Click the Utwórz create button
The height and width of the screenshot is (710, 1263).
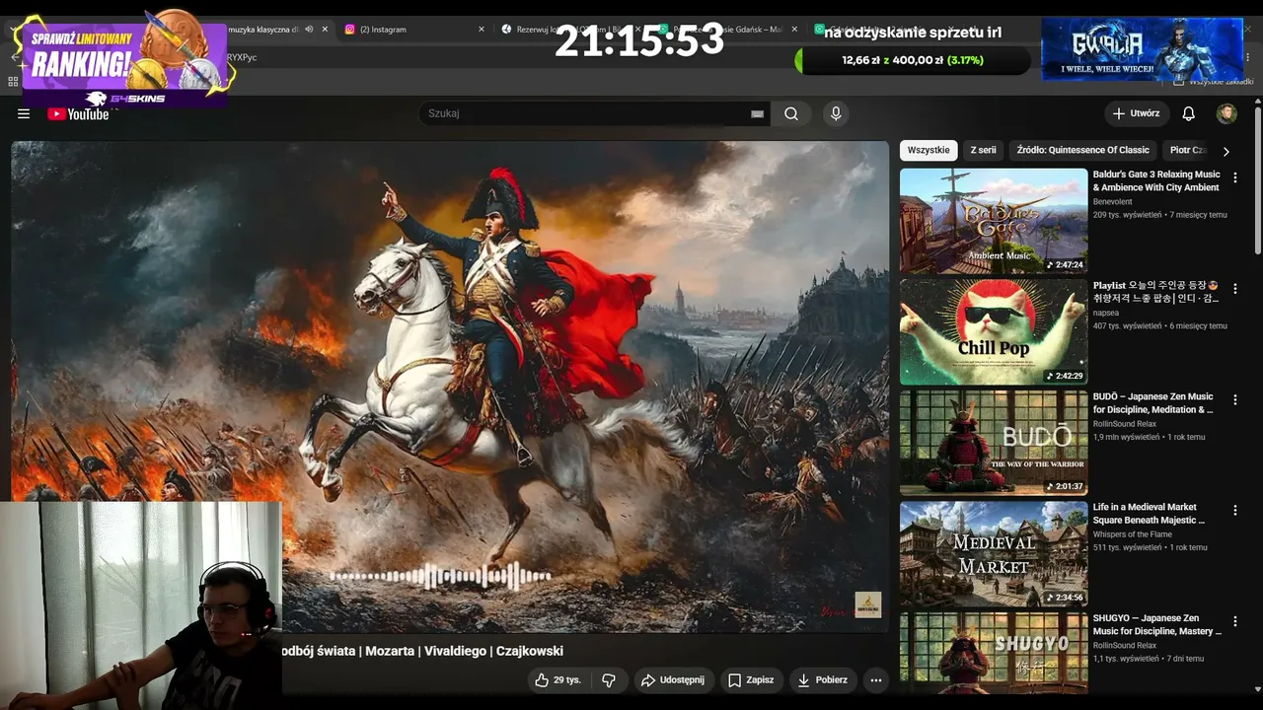[1137, 113]
